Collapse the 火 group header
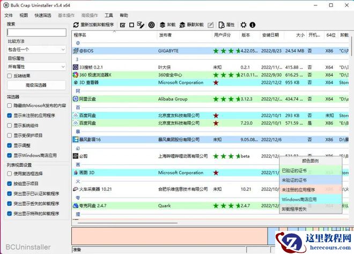Screen dimensions: 354x254 (x=78, y=181)
